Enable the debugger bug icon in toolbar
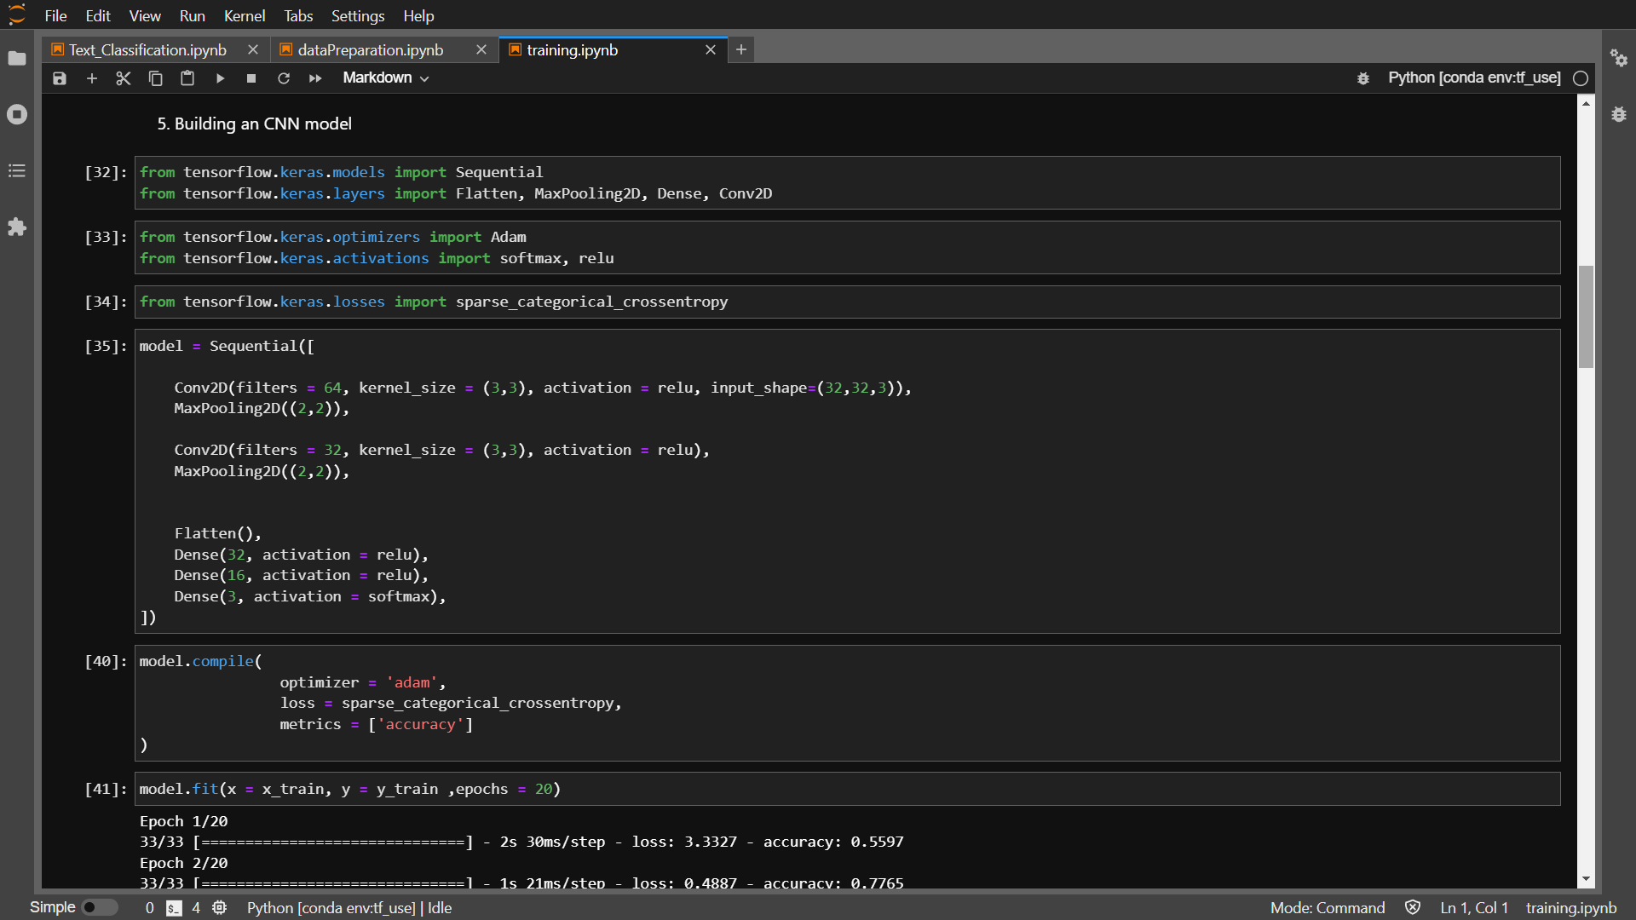The width and height of the screenshot is (1636, 920). (1363, 78)
